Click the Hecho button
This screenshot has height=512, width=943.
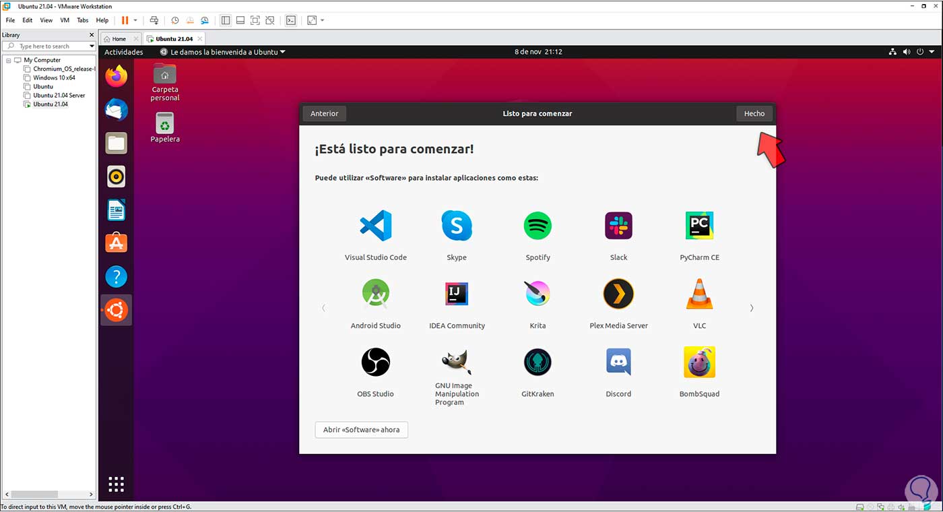click(754, 114)
